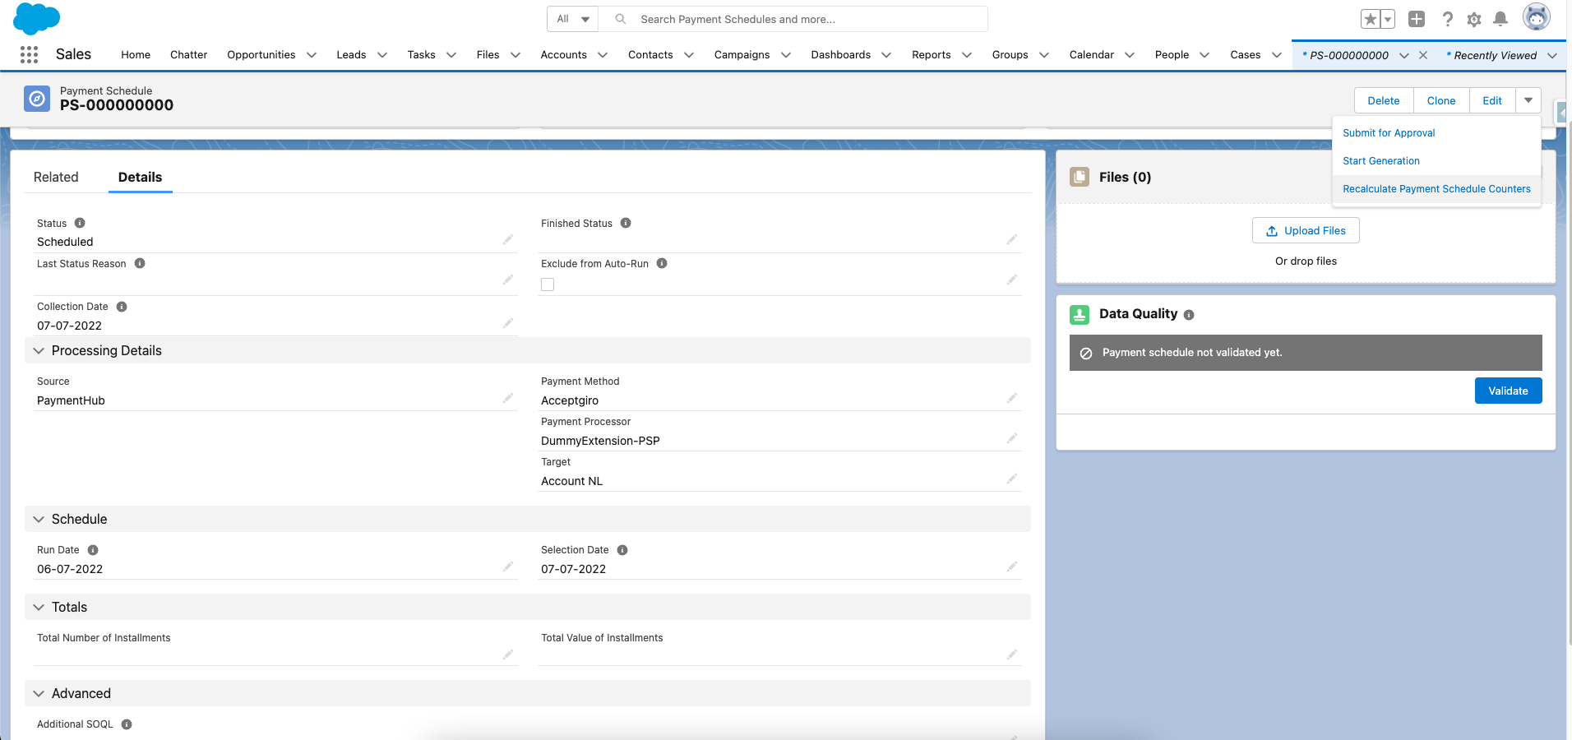Click info icon beside Collection Date
The image size is (1572, 740).
click(121, 306)
